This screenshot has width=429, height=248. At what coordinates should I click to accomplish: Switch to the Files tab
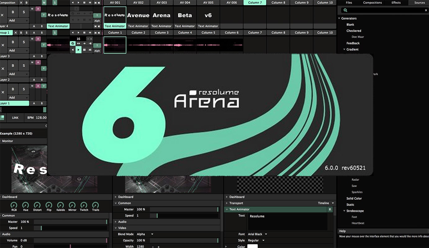coord(349,3)
